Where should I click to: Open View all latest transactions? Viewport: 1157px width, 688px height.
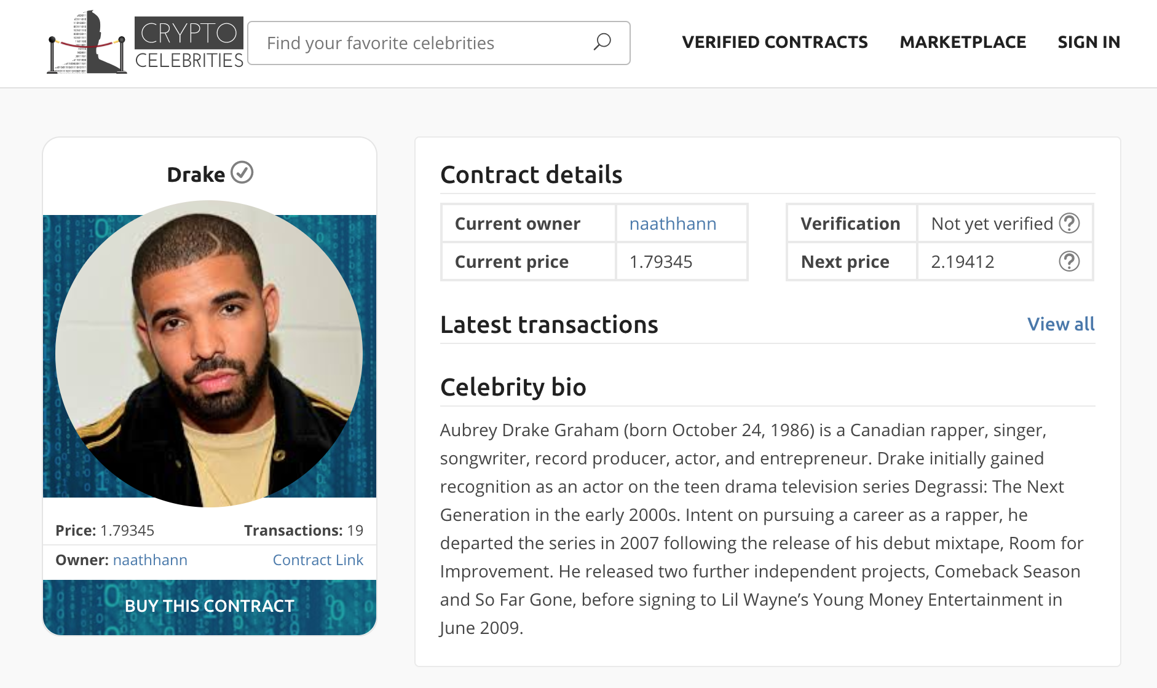point(1060,324)
